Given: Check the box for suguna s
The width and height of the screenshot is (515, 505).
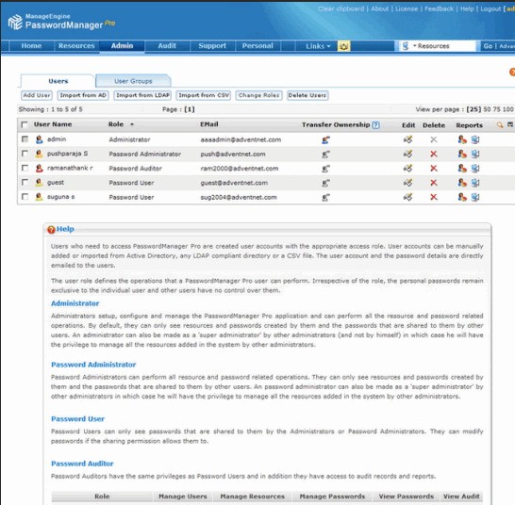Looking at the screenshot, I should point(25,197).
